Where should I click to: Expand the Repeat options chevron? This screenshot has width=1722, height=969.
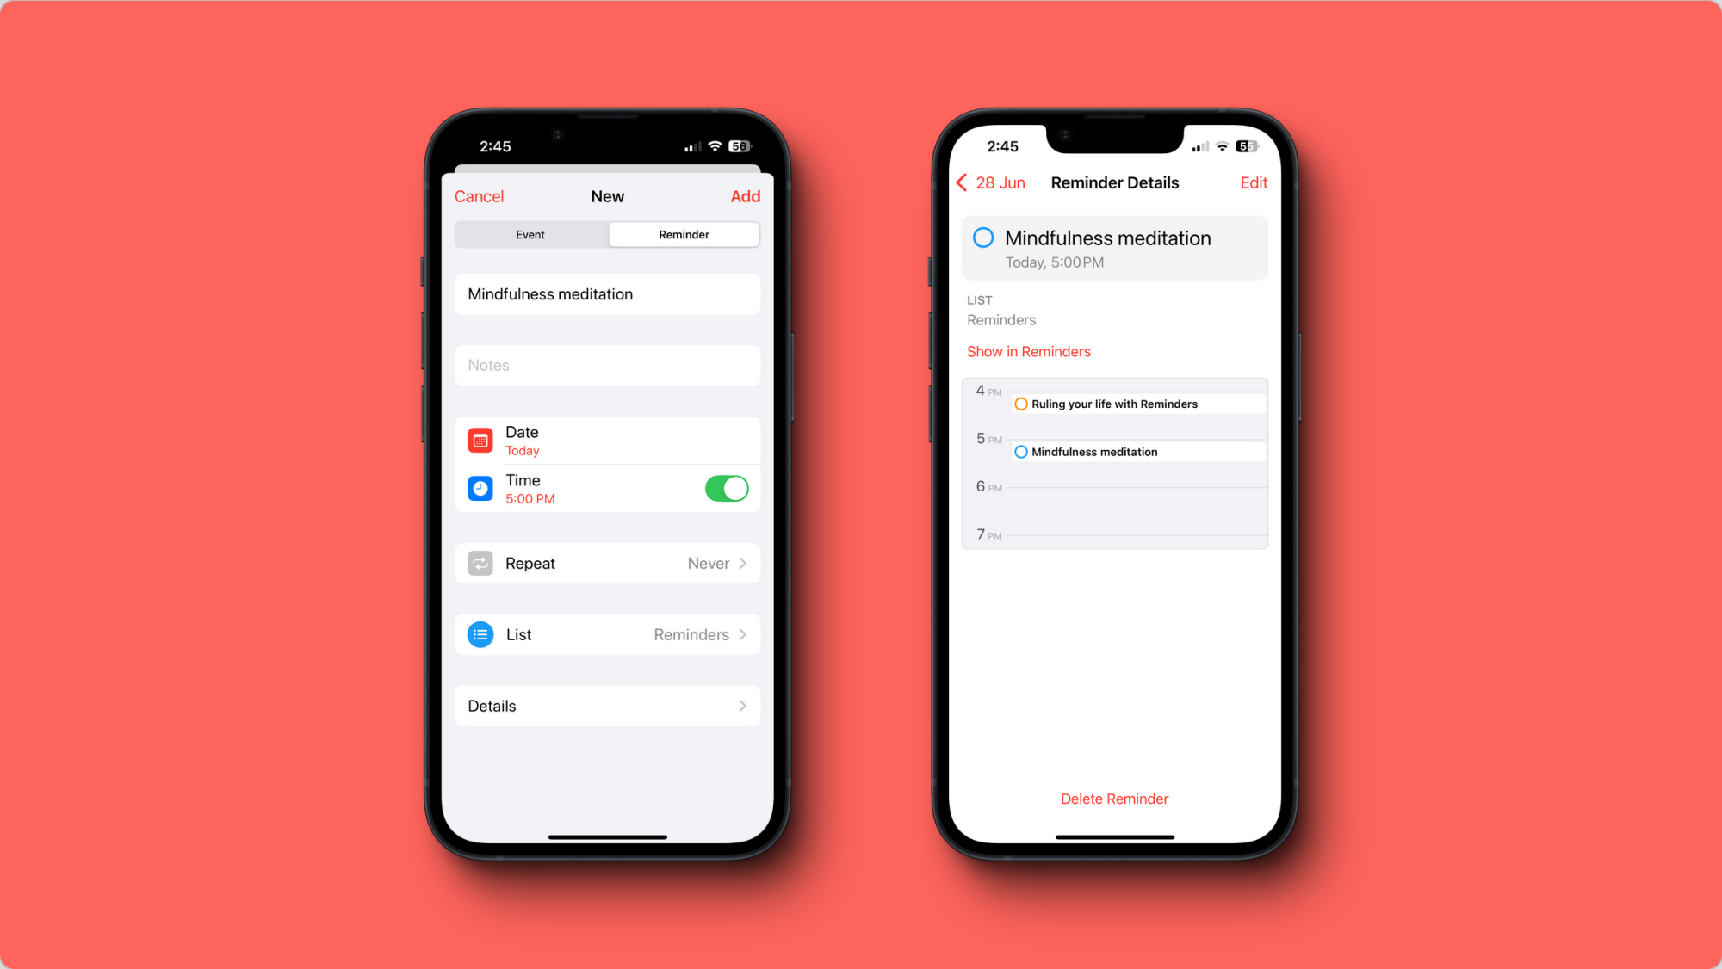[744, 561]
